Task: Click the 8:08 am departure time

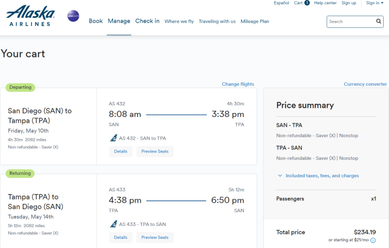Action: [125, 114]
